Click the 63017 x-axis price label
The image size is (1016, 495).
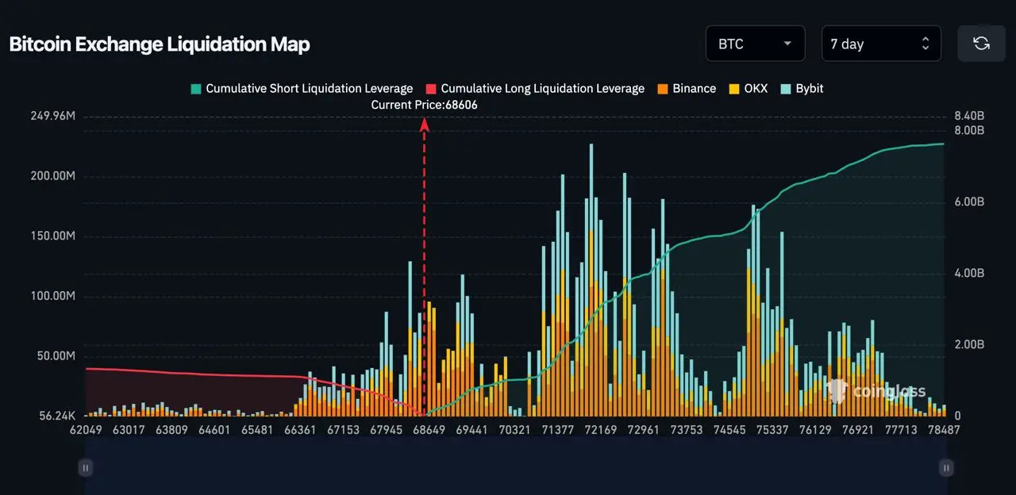[128, 430]
